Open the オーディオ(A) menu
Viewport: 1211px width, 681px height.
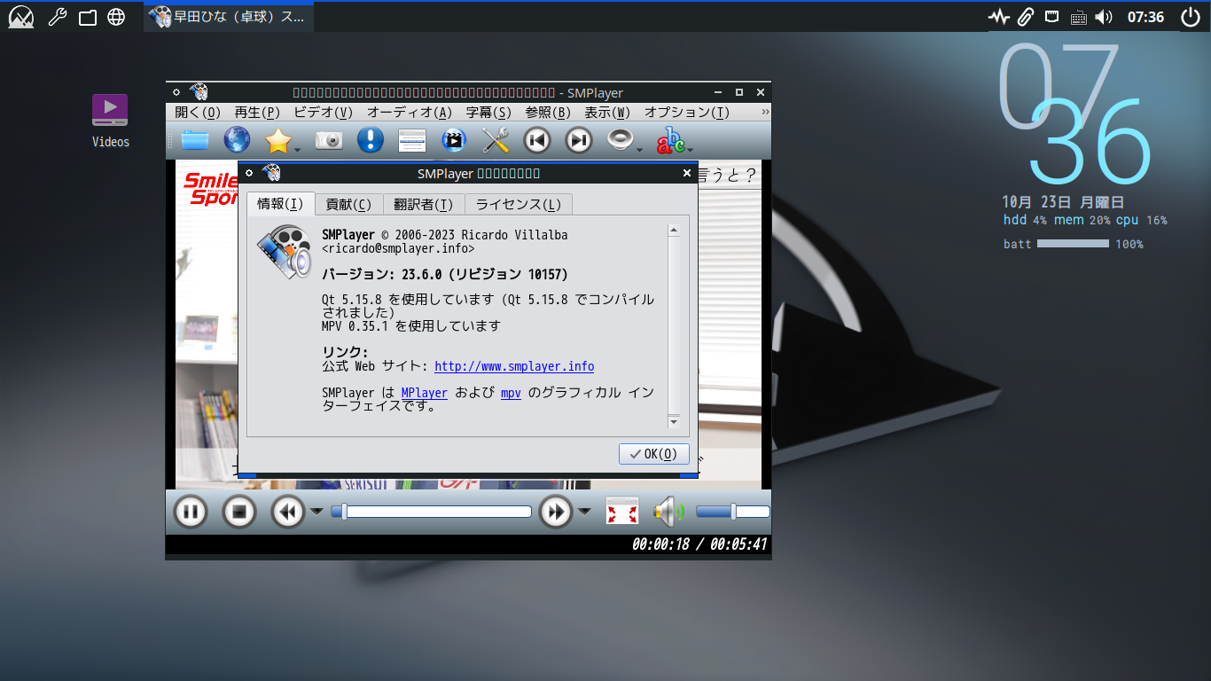(x=410, y=113)
